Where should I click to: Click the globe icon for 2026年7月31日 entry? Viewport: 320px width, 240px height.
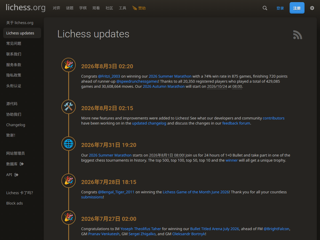69,143
